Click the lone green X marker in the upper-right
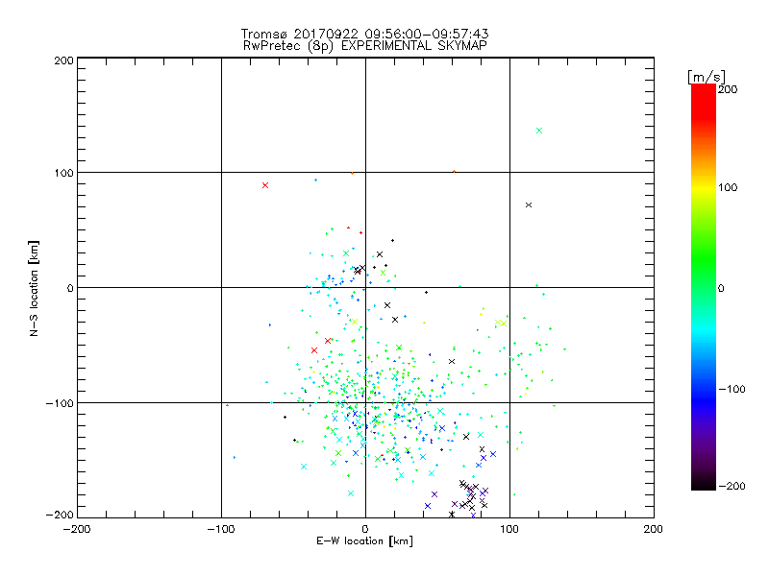 point(539,131)
